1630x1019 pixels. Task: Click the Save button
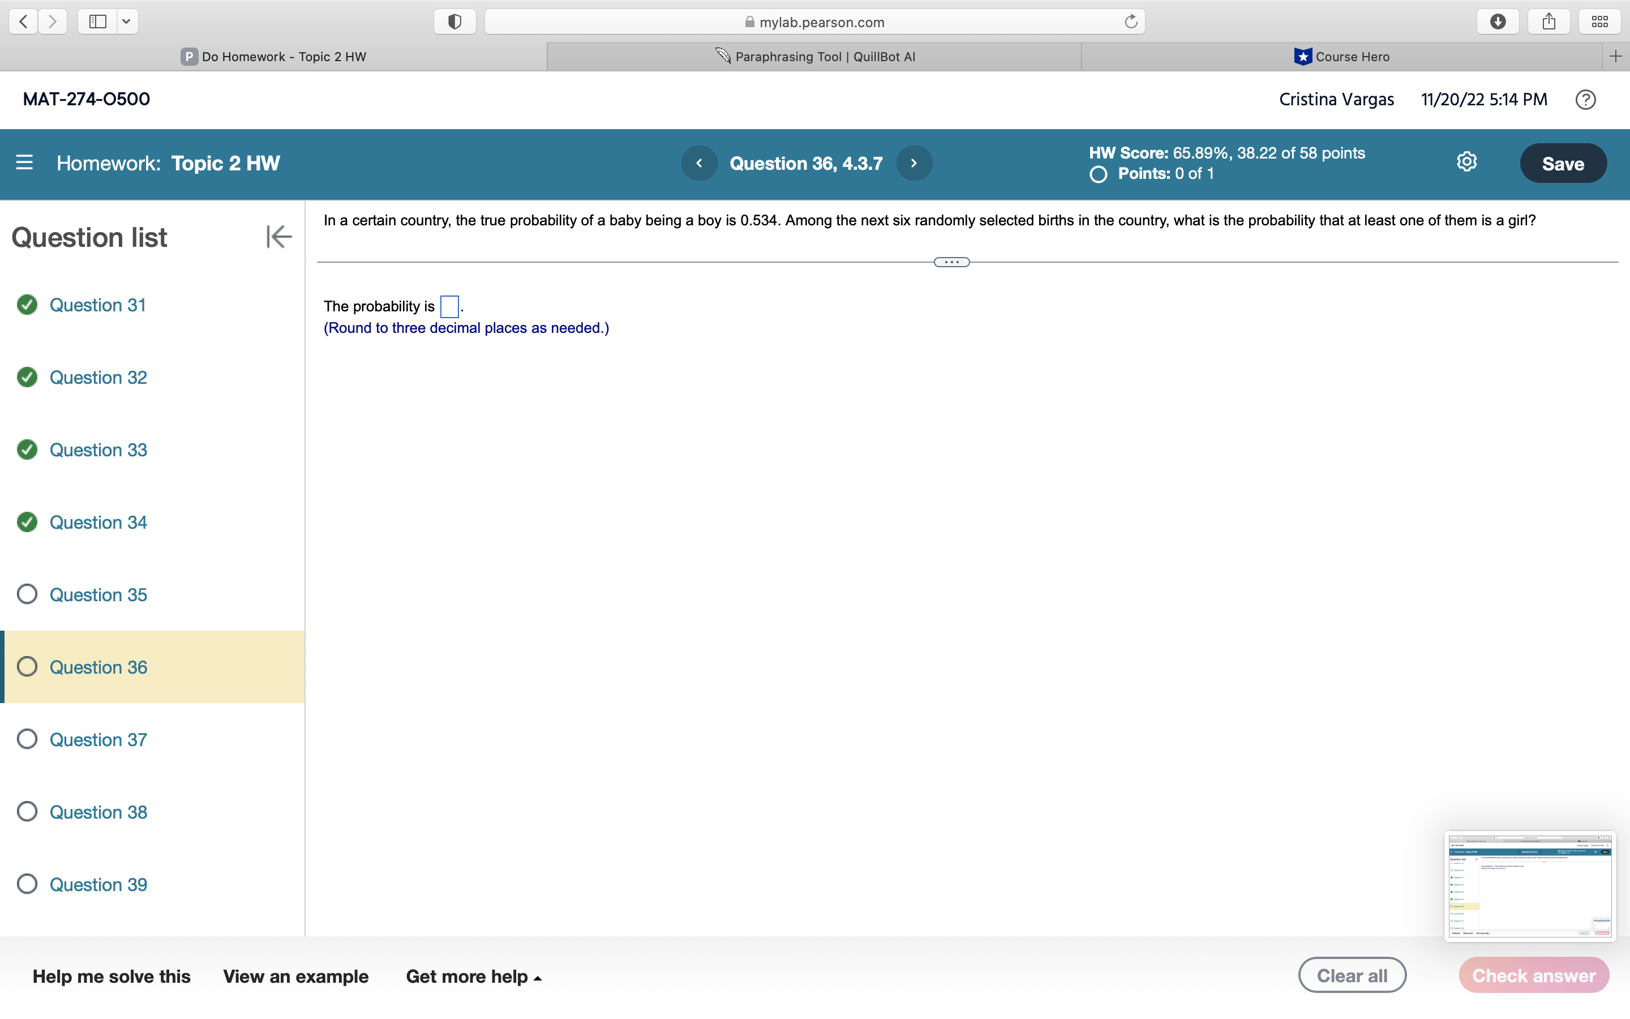click(1563, 163)
